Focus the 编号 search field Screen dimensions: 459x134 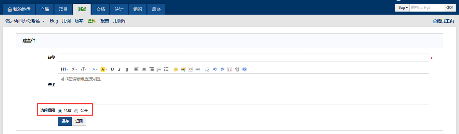[427, 7]
